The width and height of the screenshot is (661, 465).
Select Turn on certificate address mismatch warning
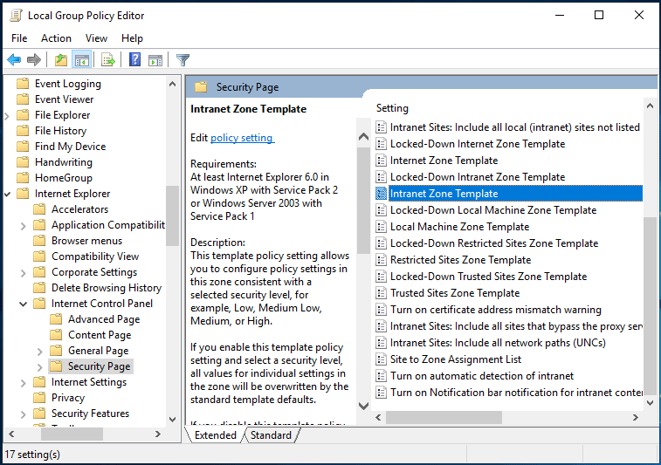click(x=496, y=310)
